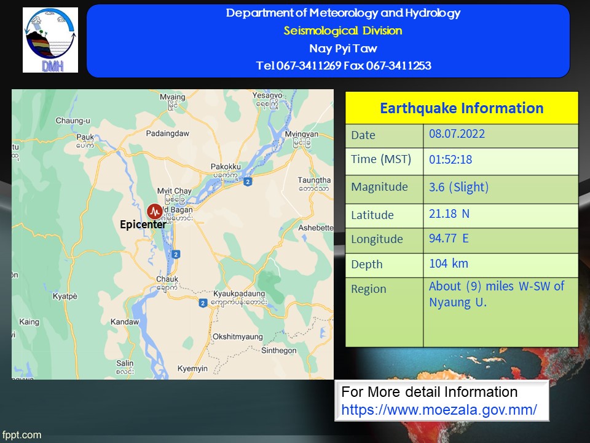Click the Pakokku town label on the map
Screen dimensions: 590x443
point(226,167)
